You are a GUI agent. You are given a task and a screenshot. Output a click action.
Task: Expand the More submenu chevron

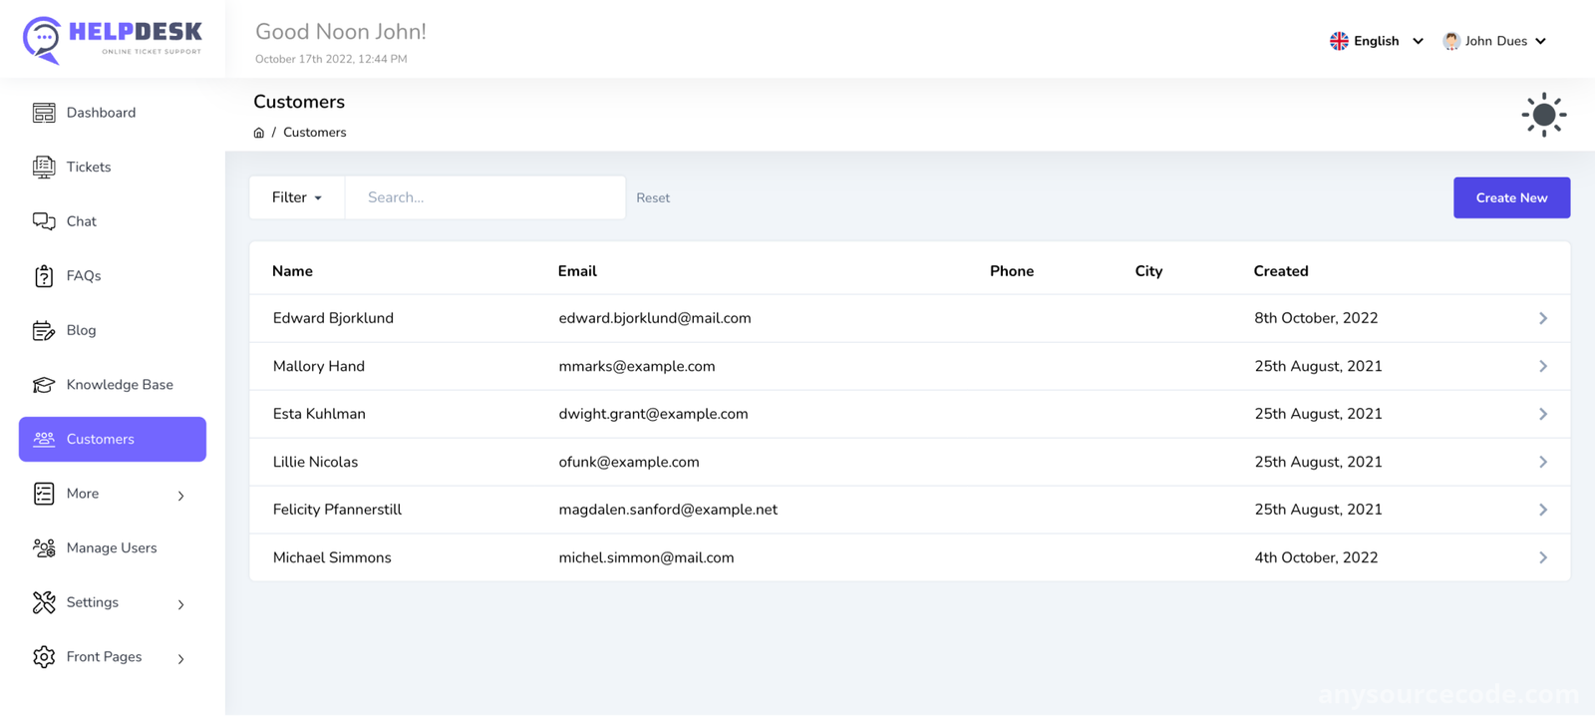(x=181, y=496)
